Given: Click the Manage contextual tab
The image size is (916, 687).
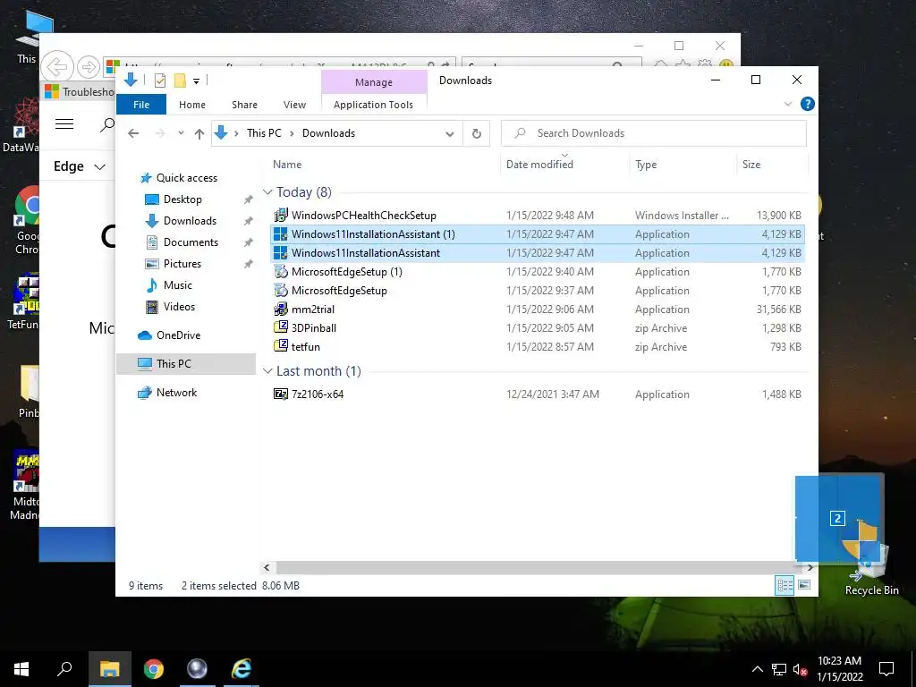Looking at the screenshot, I should click(374, 82).
